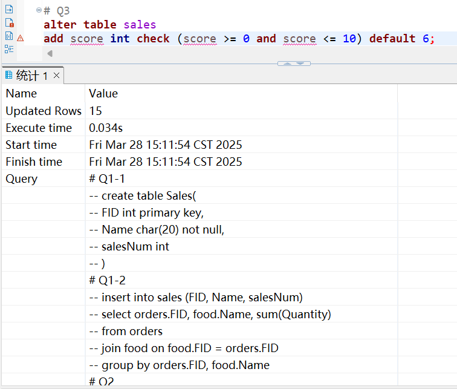The image size is (457, 389).
Task: Collapse the # Q3 code fold toggle
Action: 39,10
